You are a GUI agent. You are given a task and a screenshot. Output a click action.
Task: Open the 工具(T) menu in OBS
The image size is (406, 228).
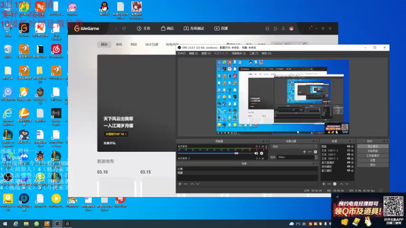[254, 54]
